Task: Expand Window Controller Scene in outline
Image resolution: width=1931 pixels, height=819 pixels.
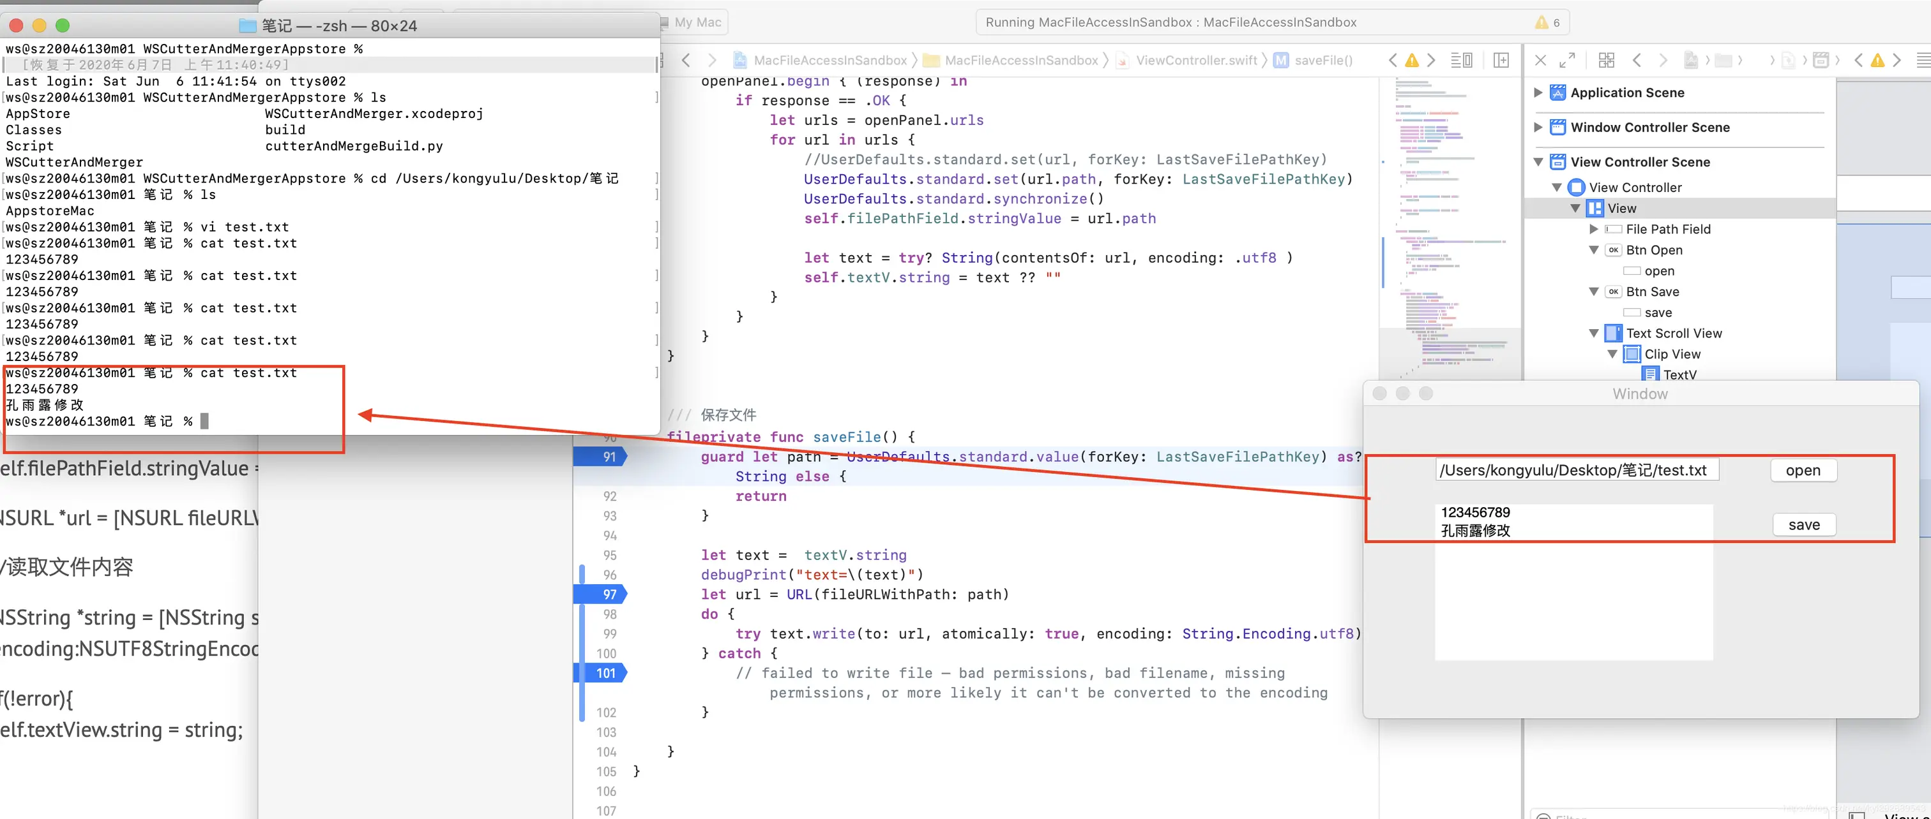Action: 1538,128
